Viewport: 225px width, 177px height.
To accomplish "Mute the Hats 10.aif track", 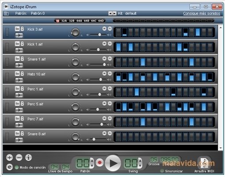I will (104, 74).
